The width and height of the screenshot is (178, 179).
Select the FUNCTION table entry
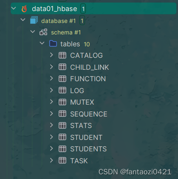click(88, 79)
